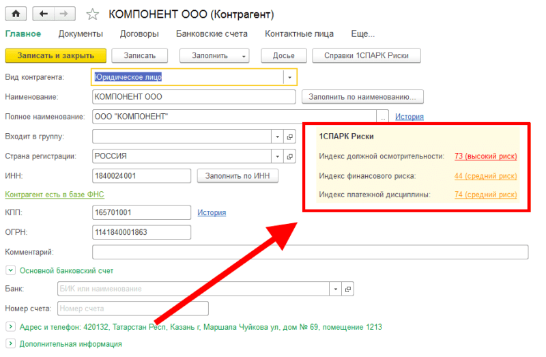This screenshot has height=357, width=546.
Task: Open the Договоры tab
Action: coord(139,33)
